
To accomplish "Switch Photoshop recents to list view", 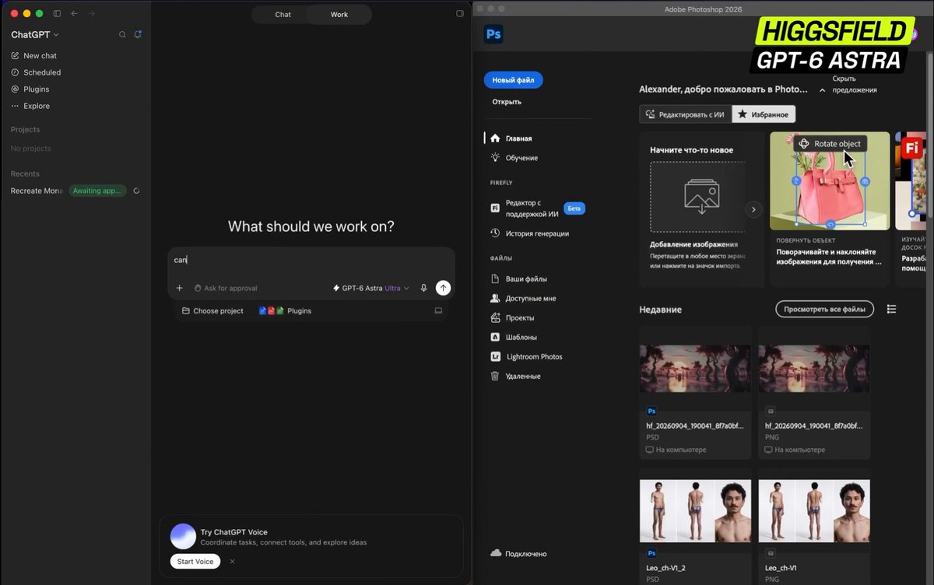I will [892, 309].
